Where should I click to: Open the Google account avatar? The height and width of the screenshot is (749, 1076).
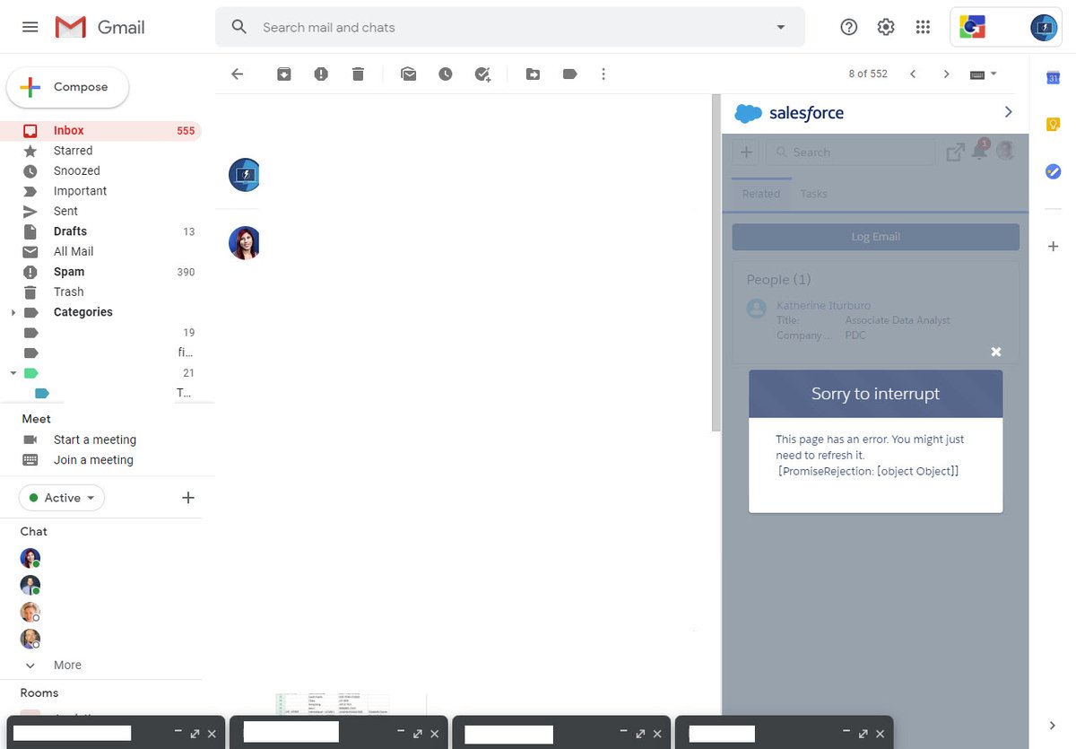click(x=1045, y=28)
